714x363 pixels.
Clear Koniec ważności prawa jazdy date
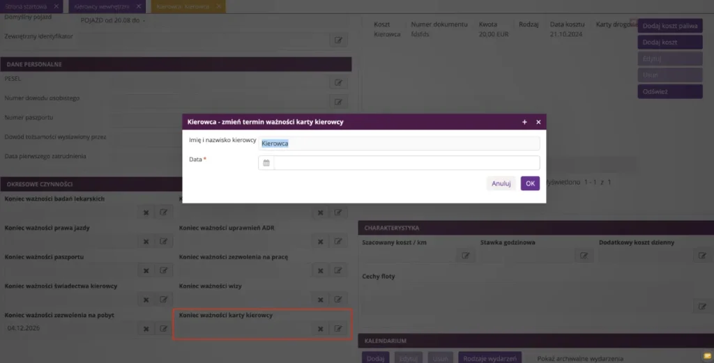tap(146, 241)
